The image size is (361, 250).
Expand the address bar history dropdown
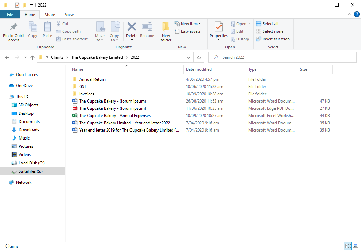pos(189,57)
